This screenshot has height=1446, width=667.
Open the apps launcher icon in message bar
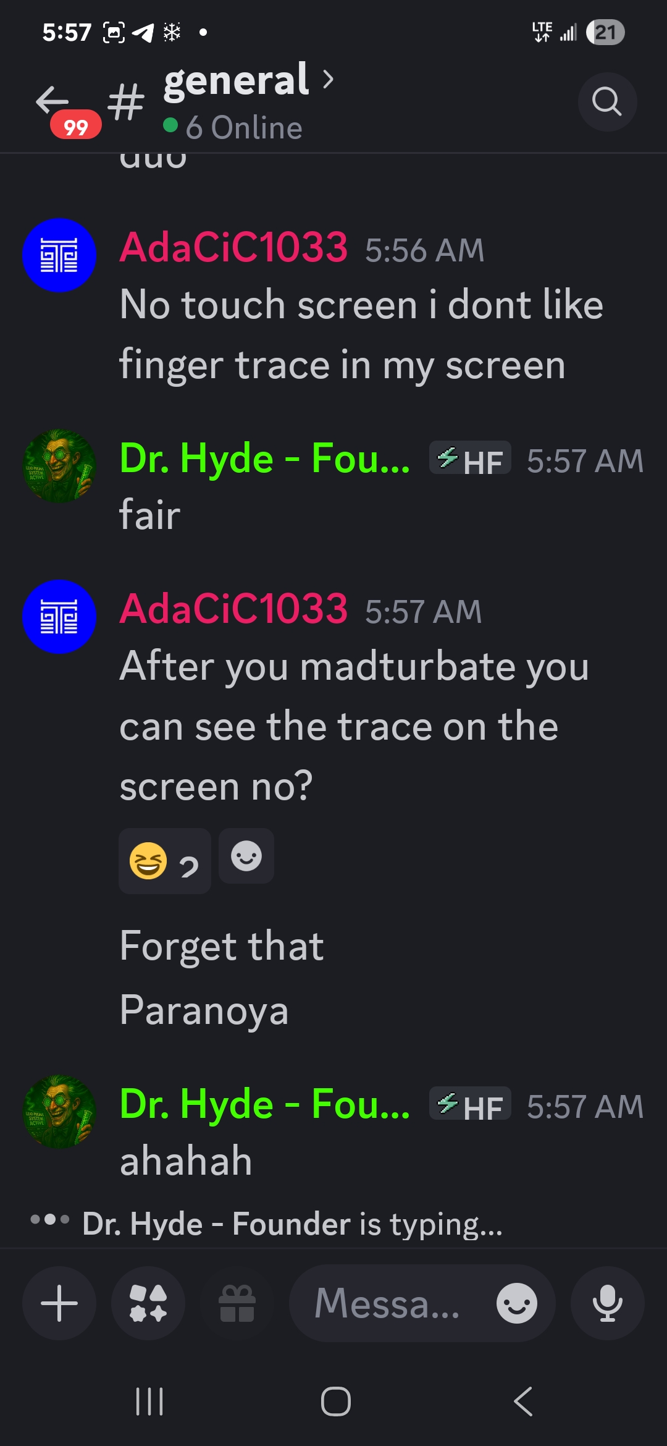tap(148, 1303)
